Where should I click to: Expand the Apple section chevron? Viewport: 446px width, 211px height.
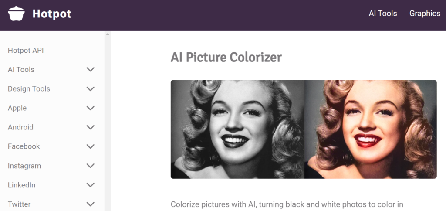91,108
